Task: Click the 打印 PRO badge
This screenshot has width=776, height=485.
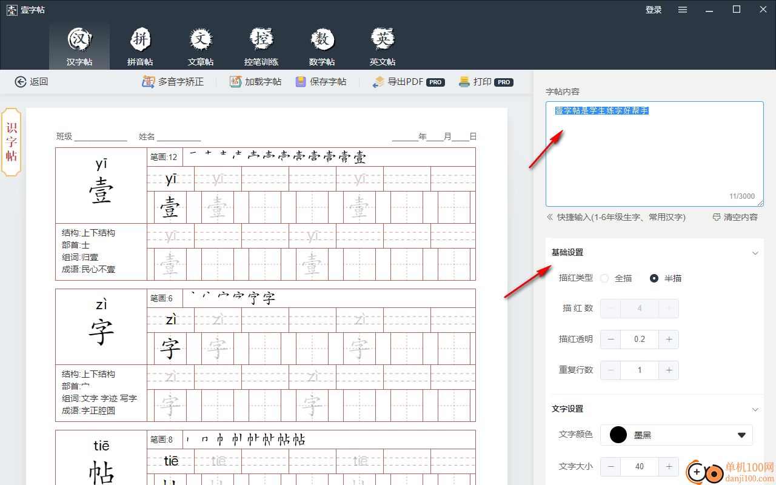Action: (504, 82)
